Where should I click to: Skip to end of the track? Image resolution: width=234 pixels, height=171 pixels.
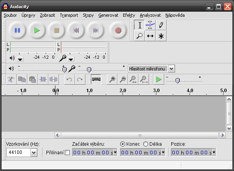[x=96, y=30]
